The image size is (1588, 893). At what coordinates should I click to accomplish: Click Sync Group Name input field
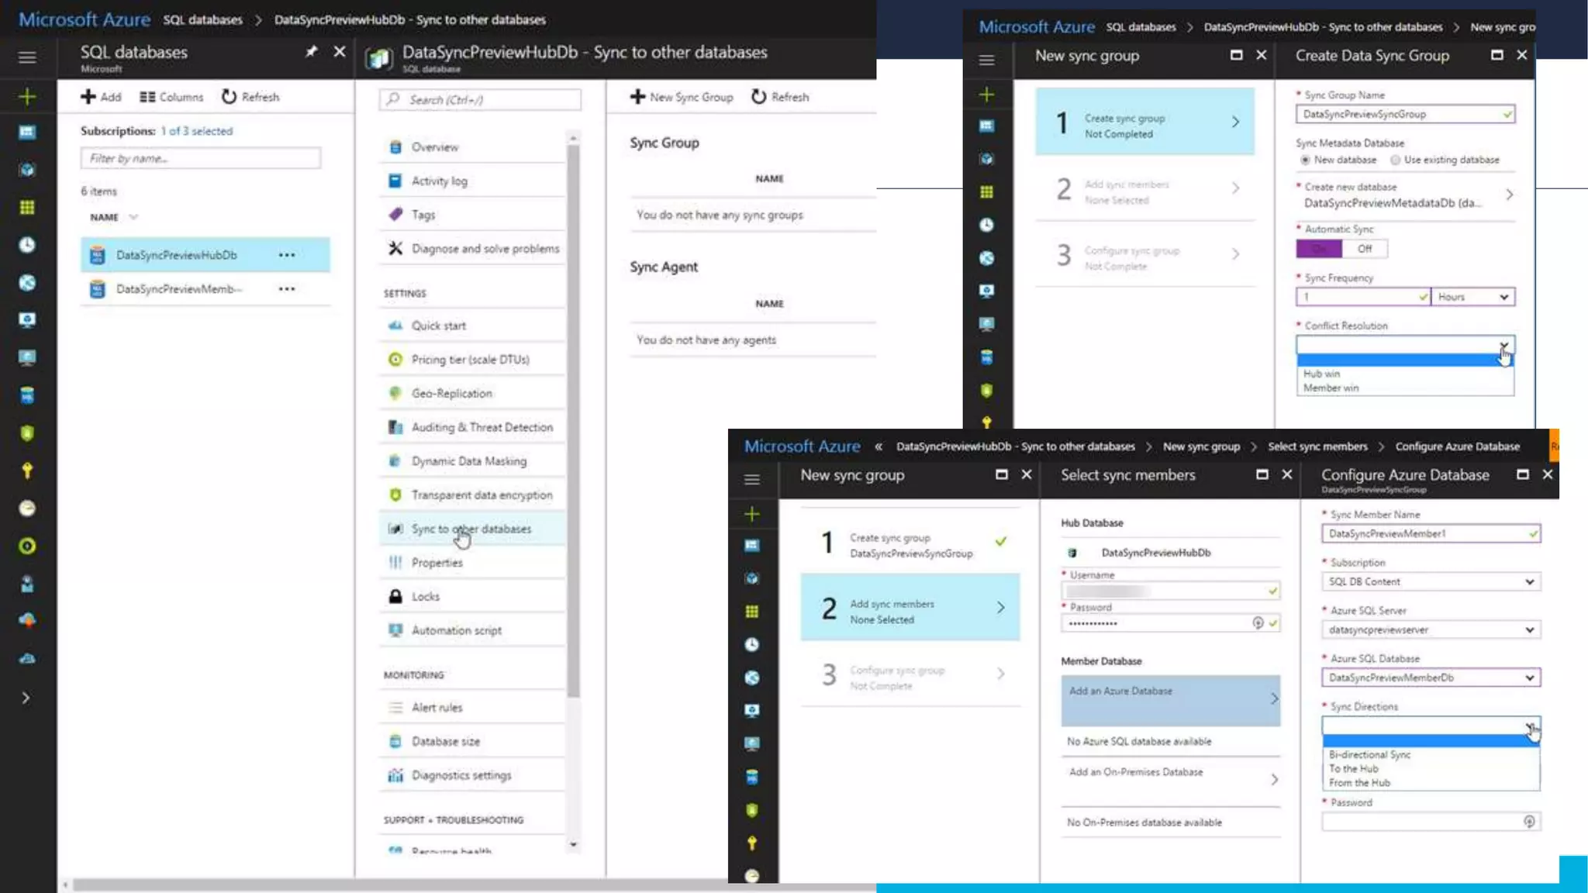tap(1405, 114)
